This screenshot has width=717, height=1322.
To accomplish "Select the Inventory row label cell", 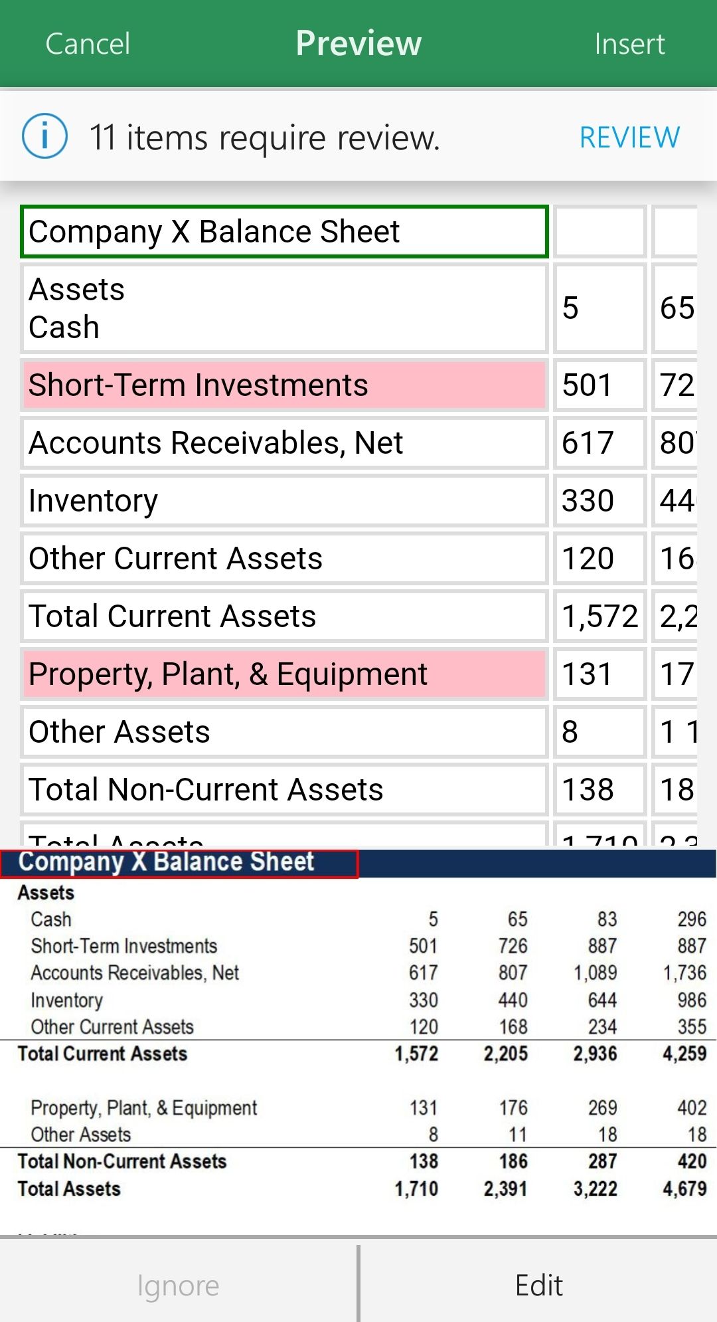I will 283,500.
